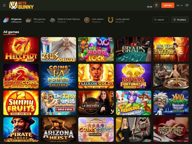This screenshot has width=192, height=144.
Task: Click the Bets Bunny logo
Action: click(21, 5)
